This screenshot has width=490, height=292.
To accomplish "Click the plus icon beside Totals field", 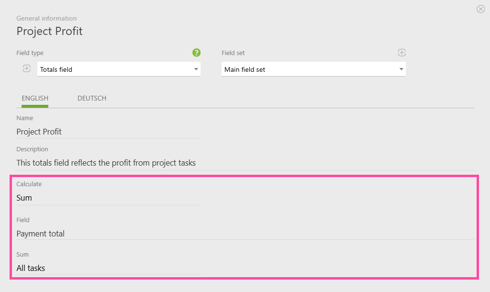I will (x=27, y=68).
